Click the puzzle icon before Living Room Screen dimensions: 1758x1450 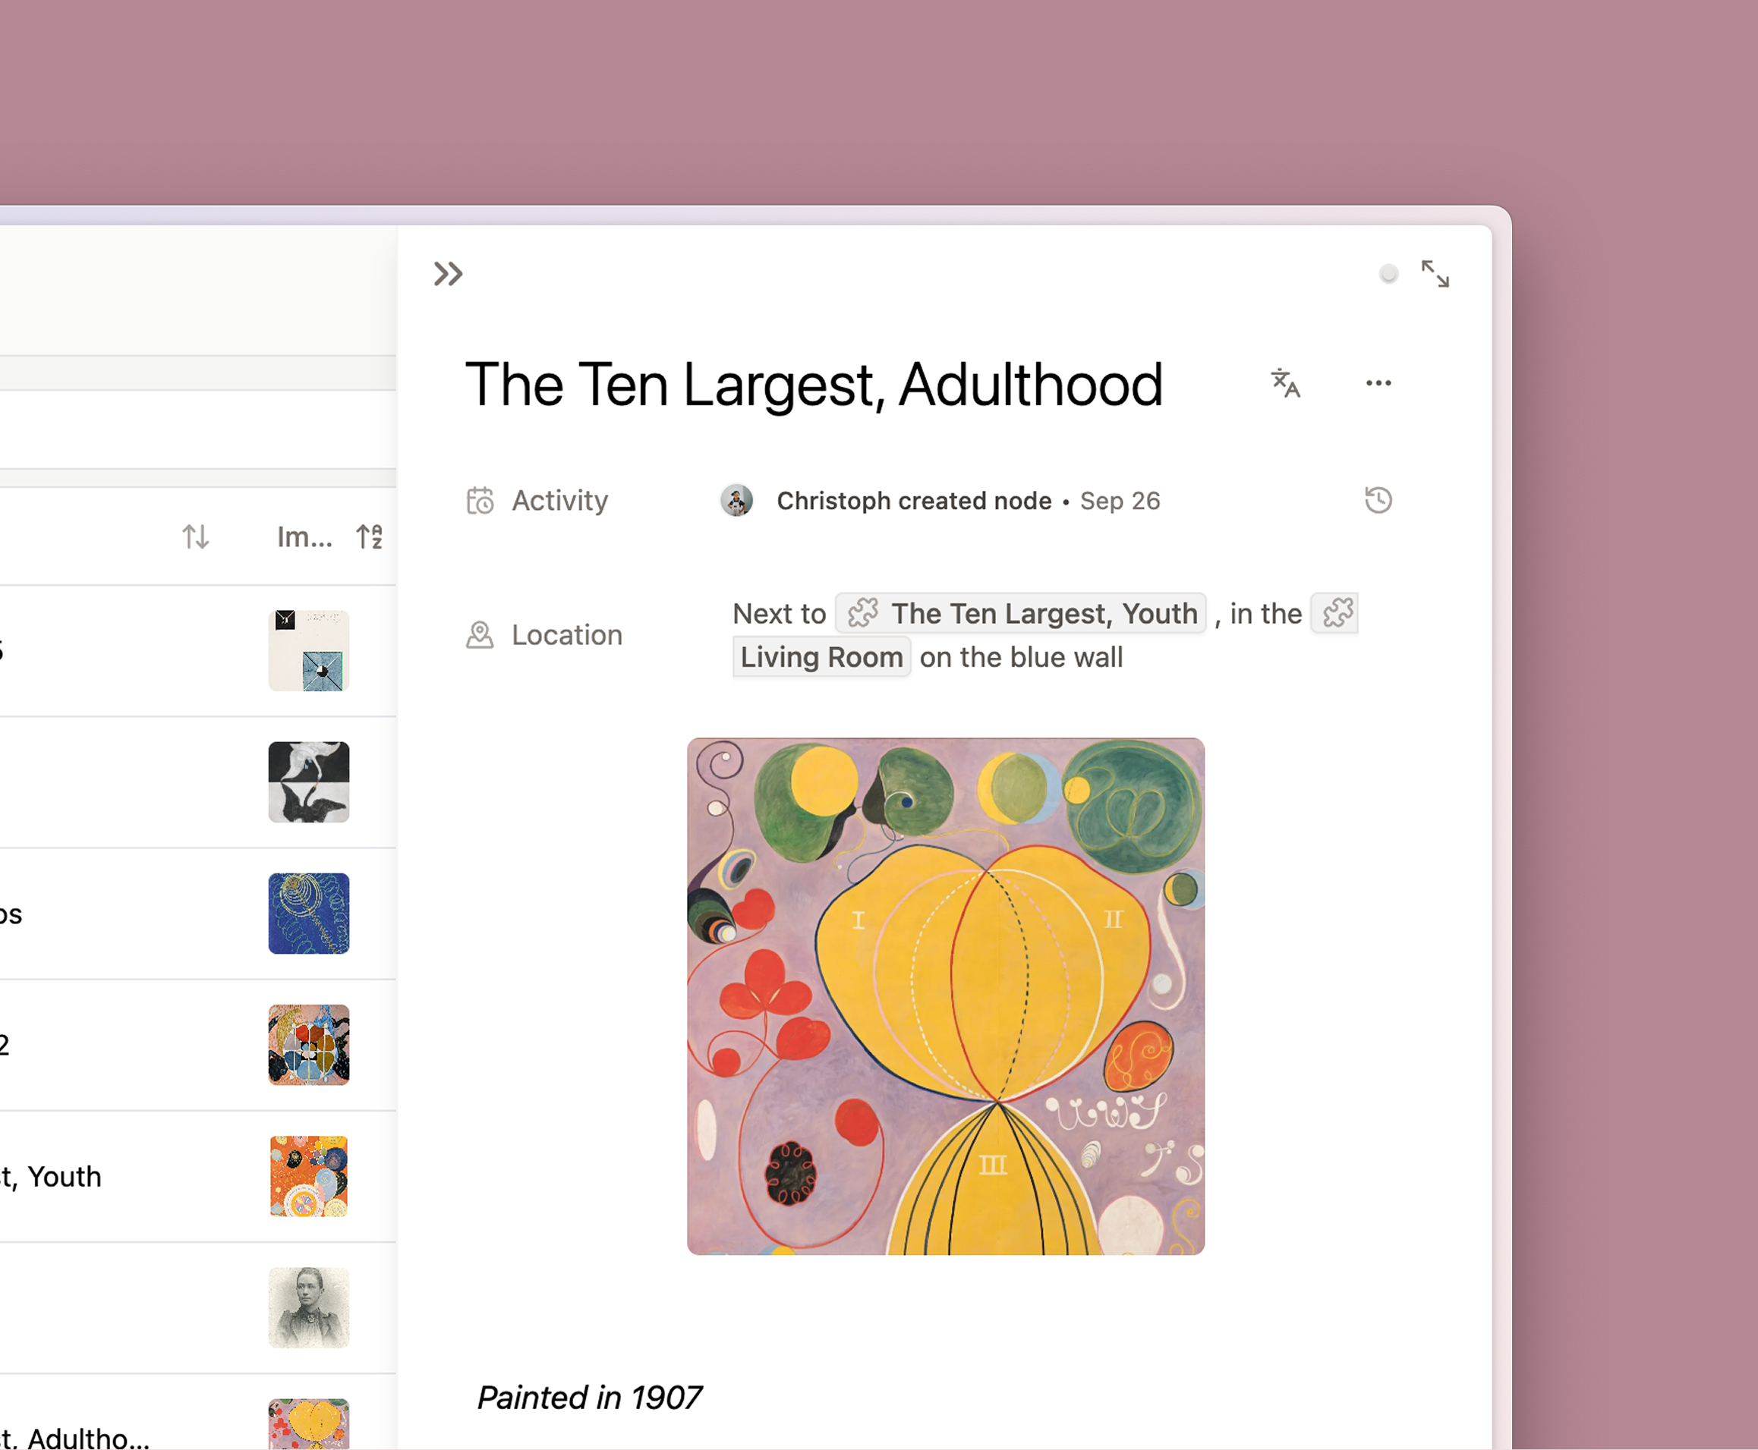coord(1337,613)
